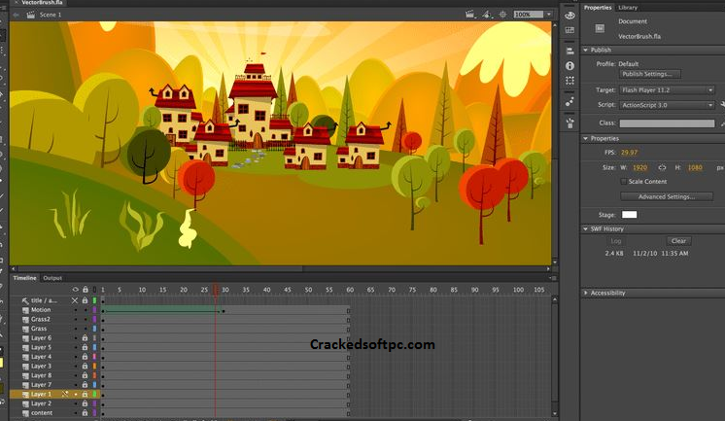Click the Class input field
Viewport: 725px width, 421px height.
coord(667,123)
